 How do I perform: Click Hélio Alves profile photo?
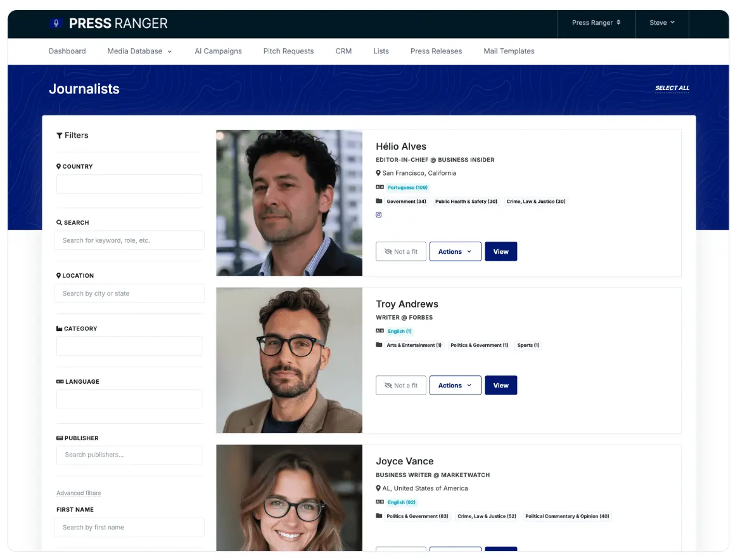[290, 203]
